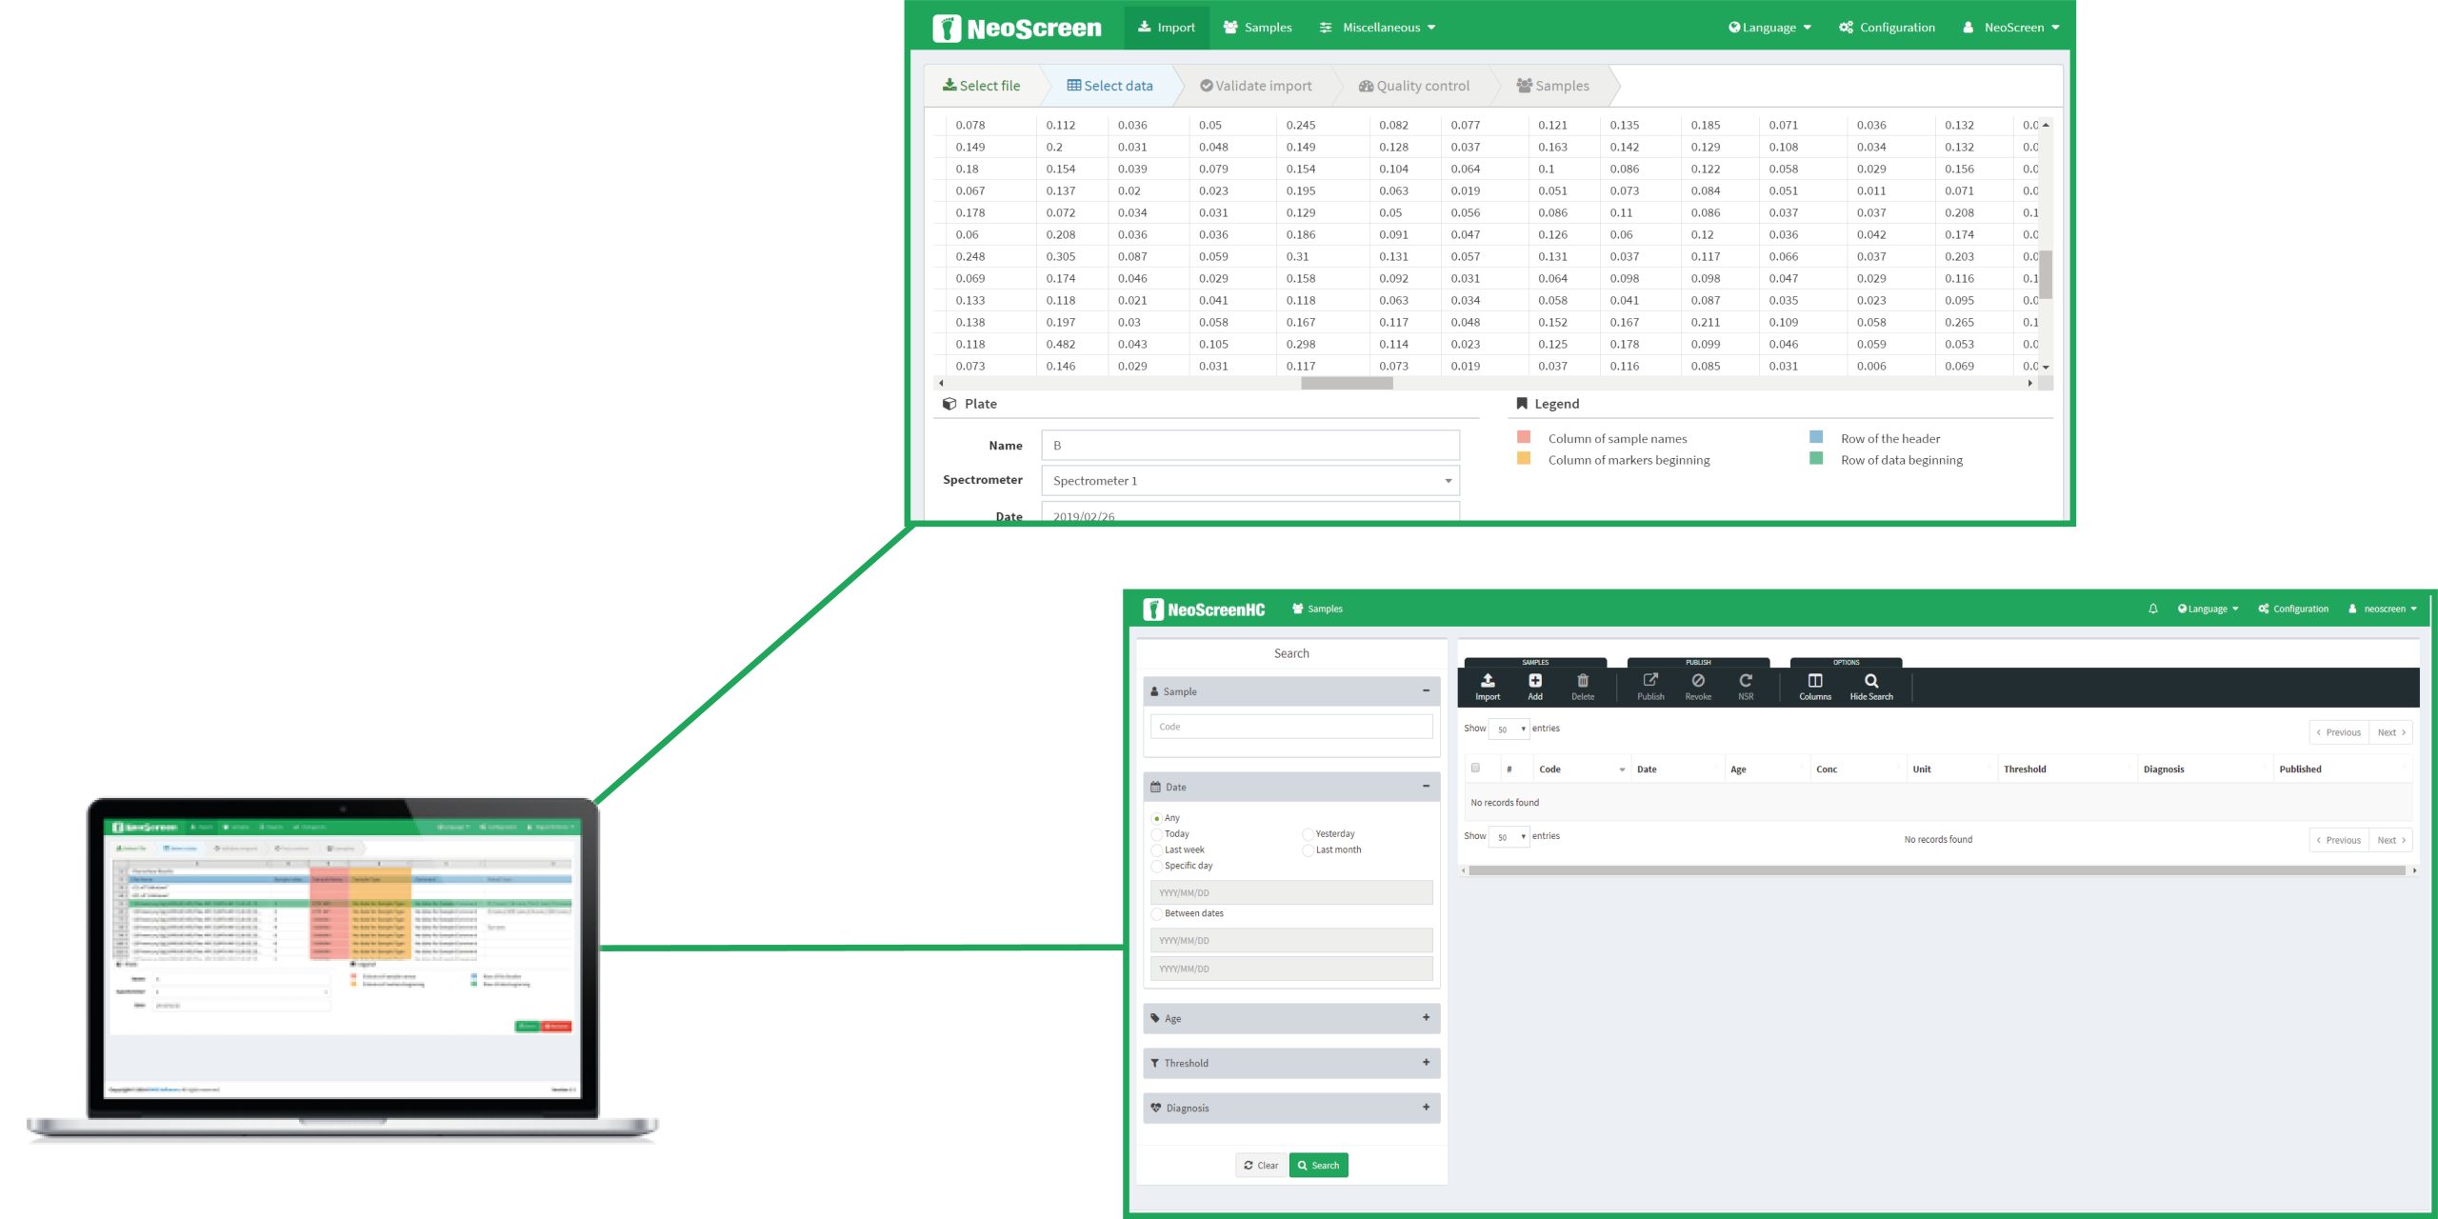Go to the Samples wizard step
Image resolution: width=2438 pixels, height=1219 pixels.
click(x=1553, y=86)
